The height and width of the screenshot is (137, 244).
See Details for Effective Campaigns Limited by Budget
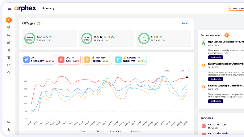[215, 101]
